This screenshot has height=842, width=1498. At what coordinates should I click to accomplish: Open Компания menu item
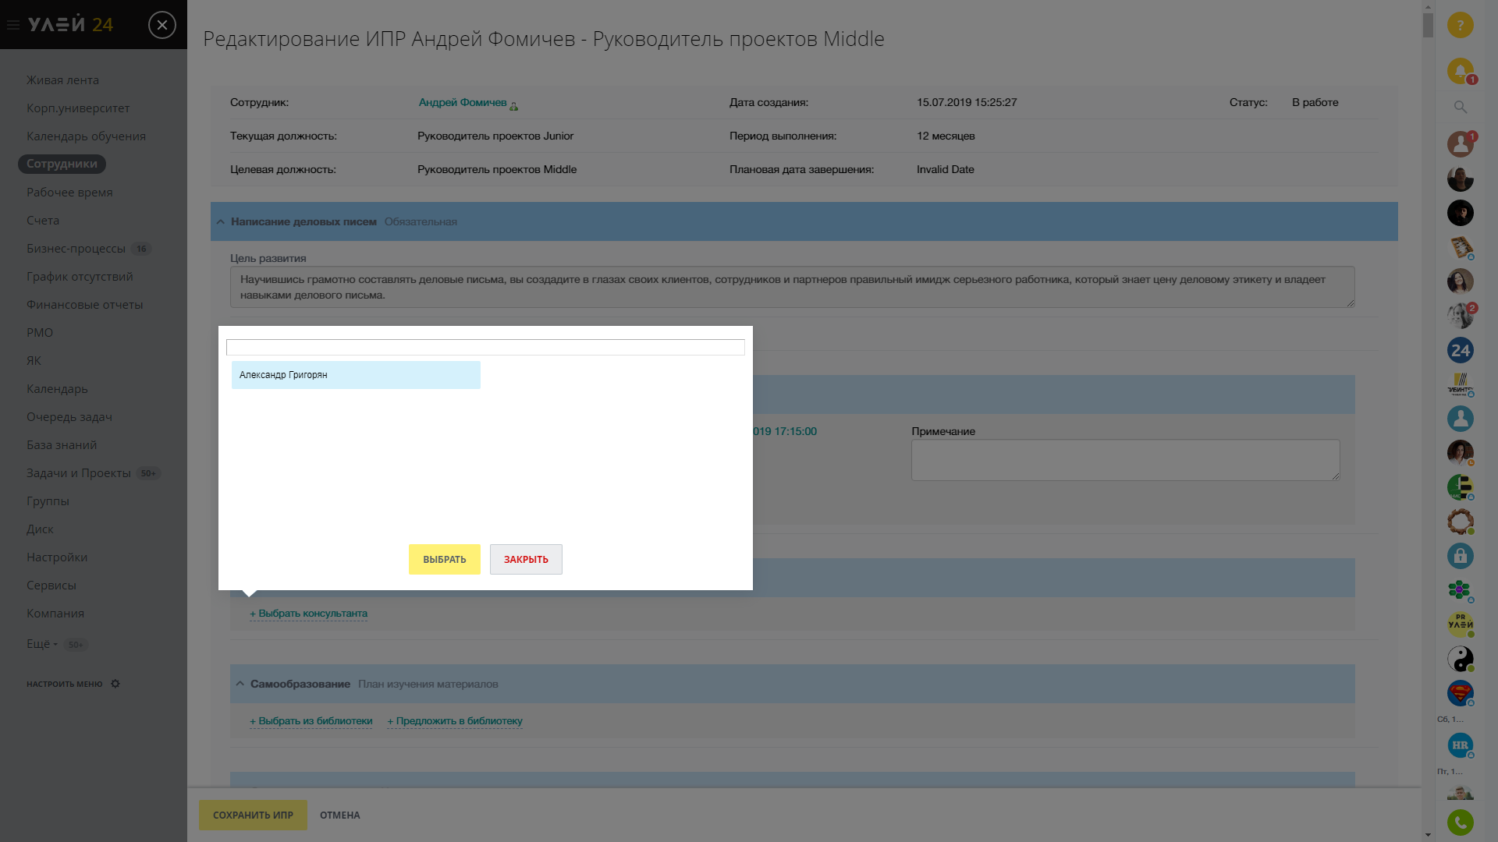(x=55, y=614)
